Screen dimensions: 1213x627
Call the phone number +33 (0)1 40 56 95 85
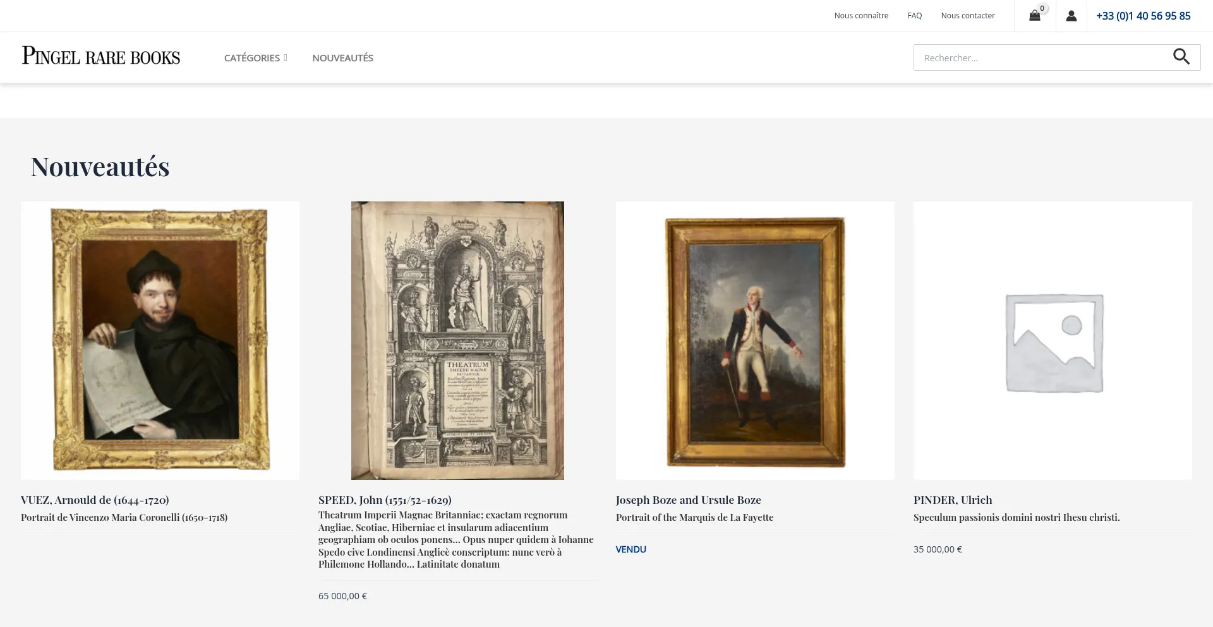point(1143,16)
